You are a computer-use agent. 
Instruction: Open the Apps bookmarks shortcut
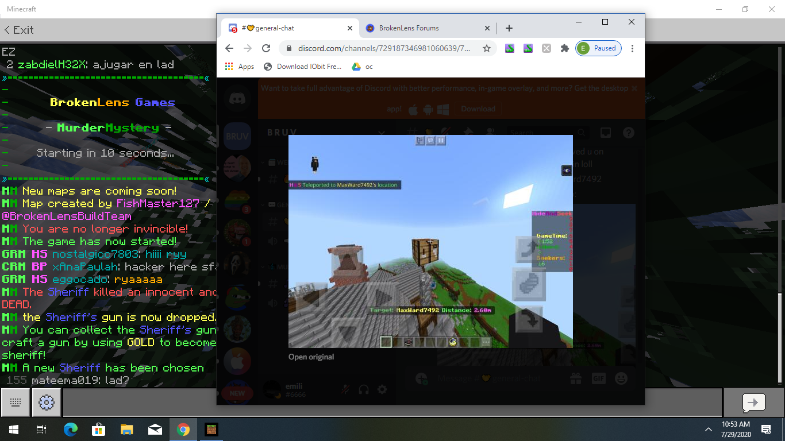[x=240, y=67]
